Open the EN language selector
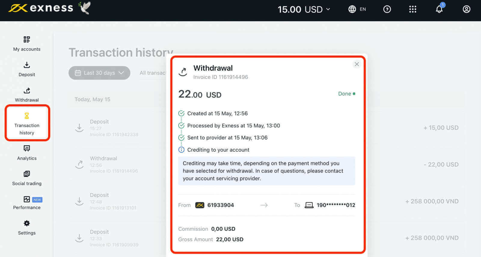The image size is (481, 257). point(357,9)
